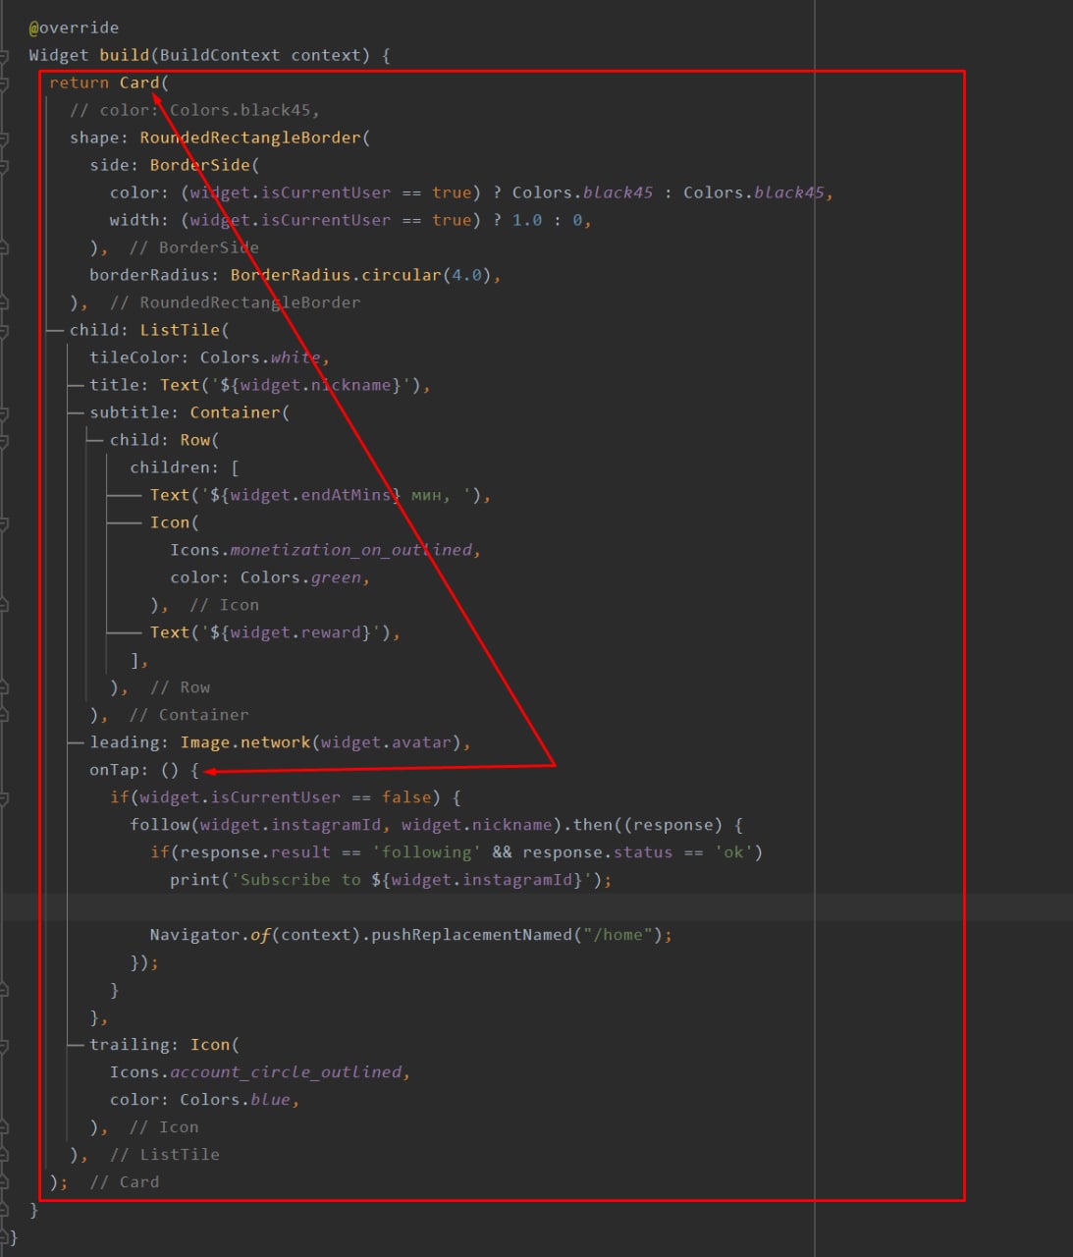The width and height of the screenshot is (1073, 1257).
Task: Click widget.nickname in the title Text
Action: 315,385
